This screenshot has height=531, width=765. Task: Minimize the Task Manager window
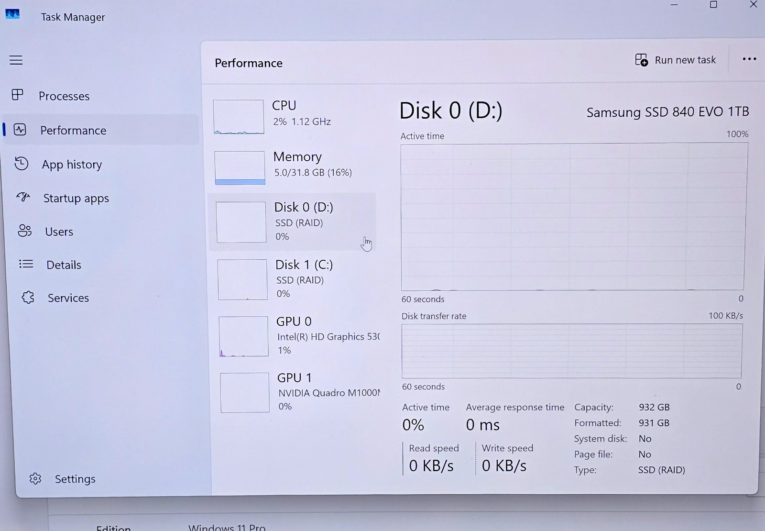point(674,4)
